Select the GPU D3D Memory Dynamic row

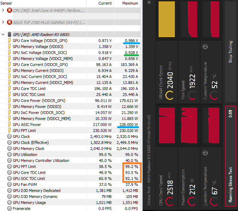70,197
